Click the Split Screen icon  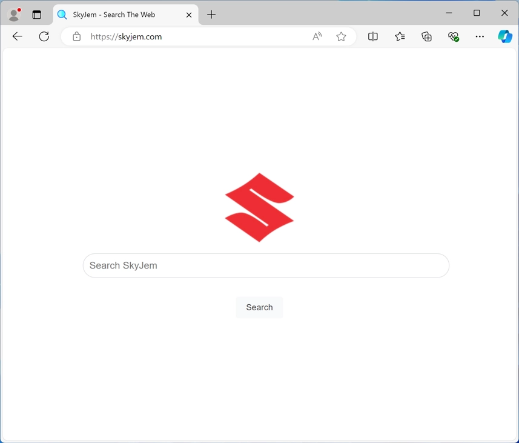click(373, 36)
